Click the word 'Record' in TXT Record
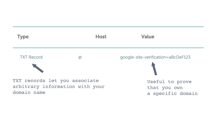Image resolution: width=212 pixels, height=123 pixels. click(36, 57)
